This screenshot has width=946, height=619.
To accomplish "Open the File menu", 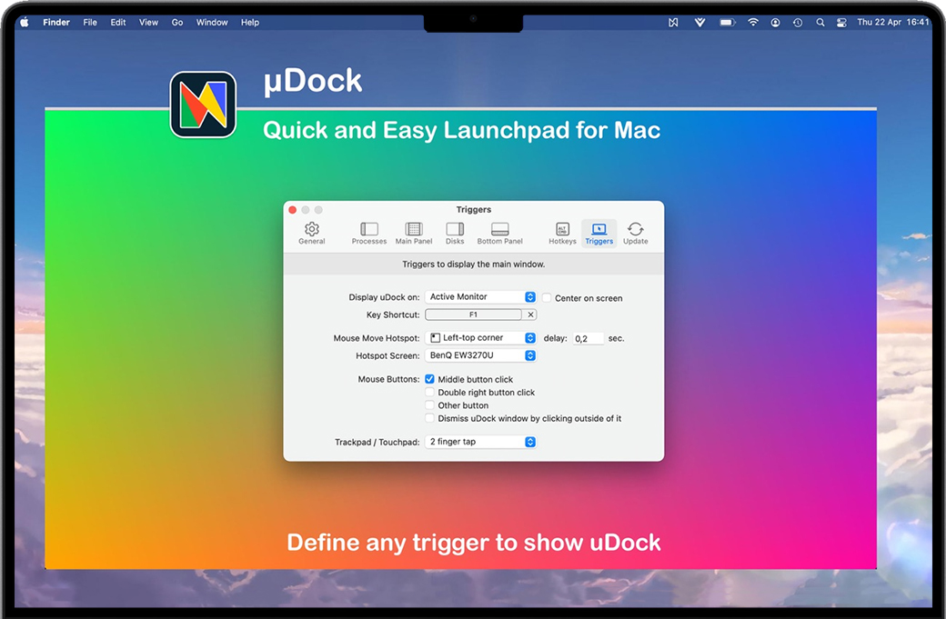I will click(x=90, y=23).
